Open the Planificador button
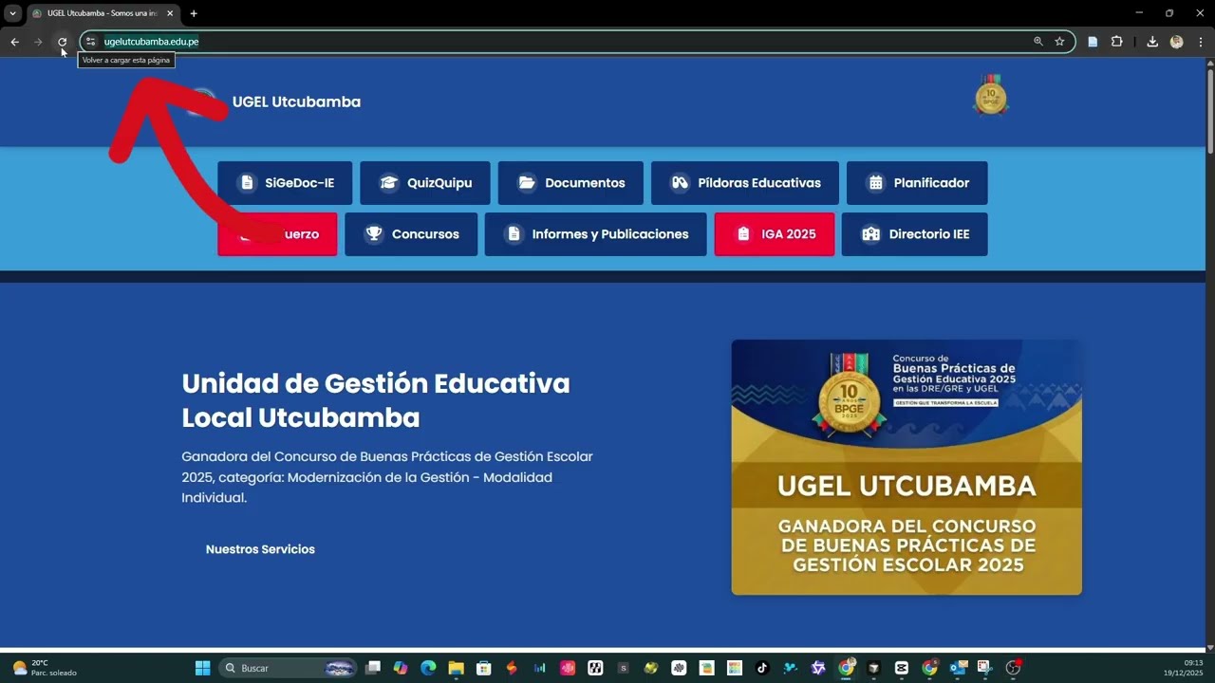 [917, 183]
